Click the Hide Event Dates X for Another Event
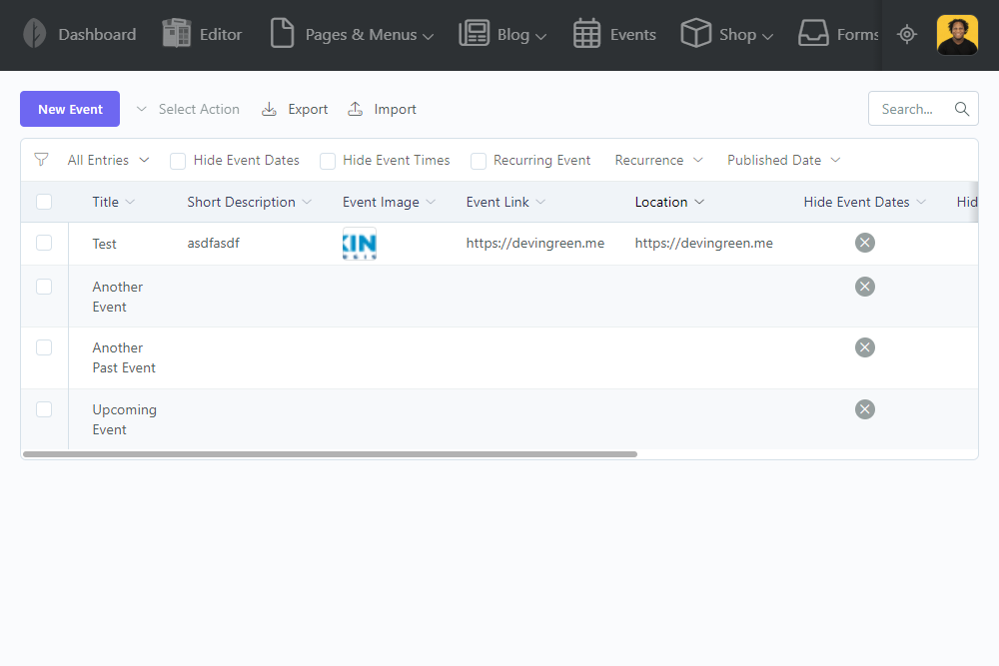This screenshot has height=666, width=999. [864, 287]
